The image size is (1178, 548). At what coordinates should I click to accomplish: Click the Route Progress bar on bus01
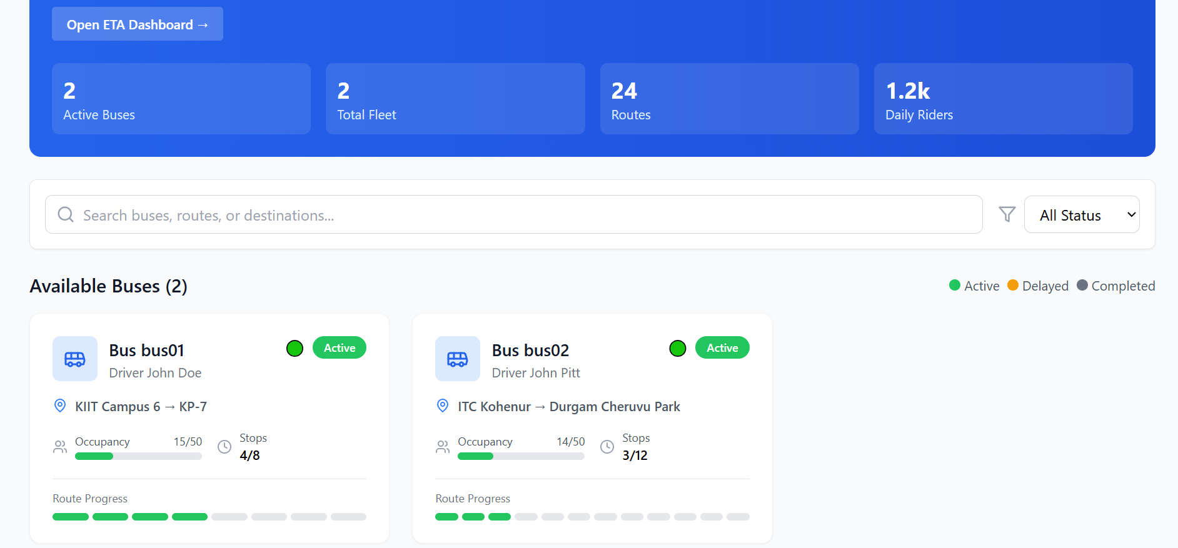[x=209, y=517]
